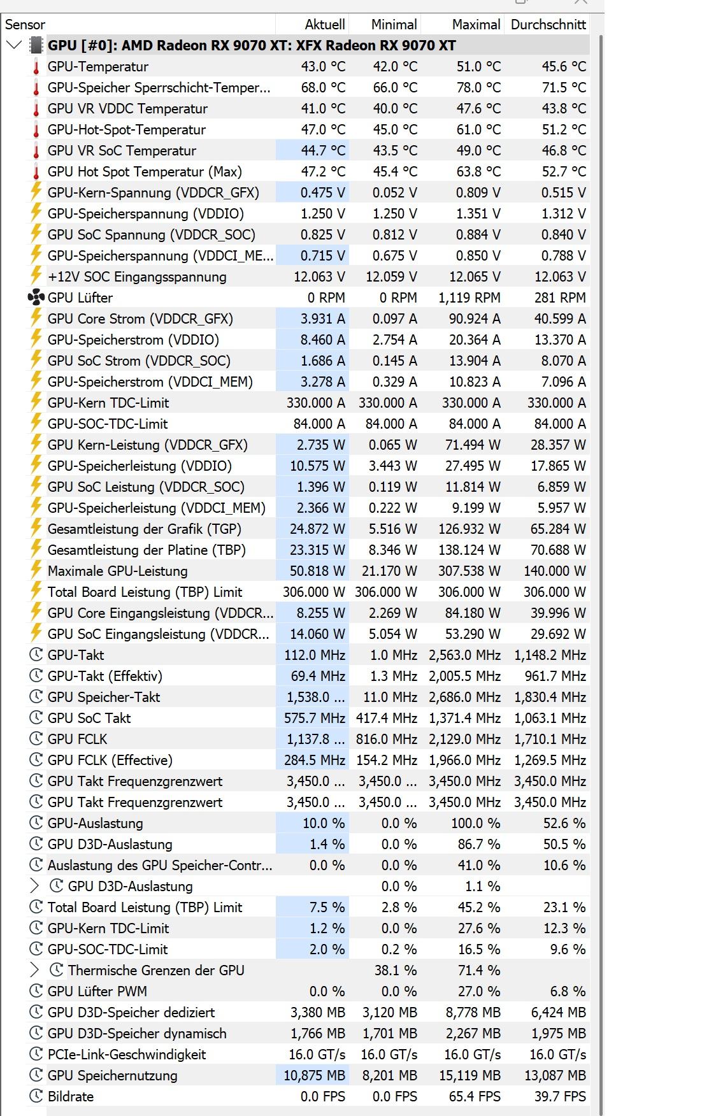702x1116 pixels.
Task: Click the Durchschnitt column header
Action: (548, 24)
